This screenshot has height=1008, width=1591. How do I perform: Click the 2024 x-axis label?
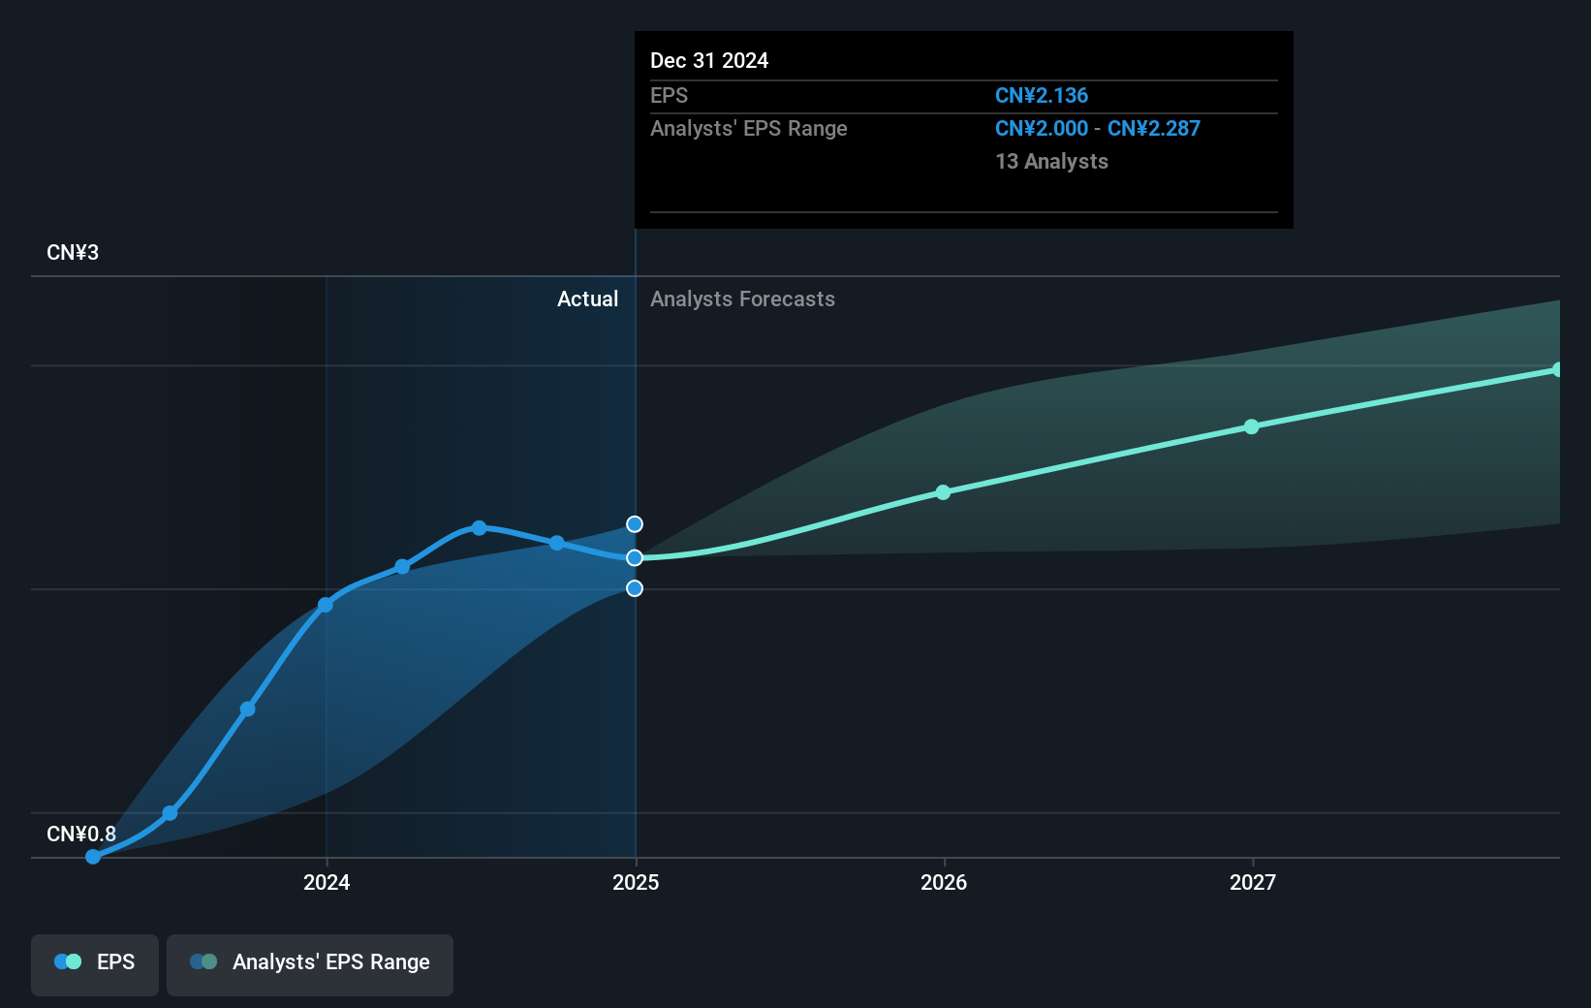(x=327, y=882)
